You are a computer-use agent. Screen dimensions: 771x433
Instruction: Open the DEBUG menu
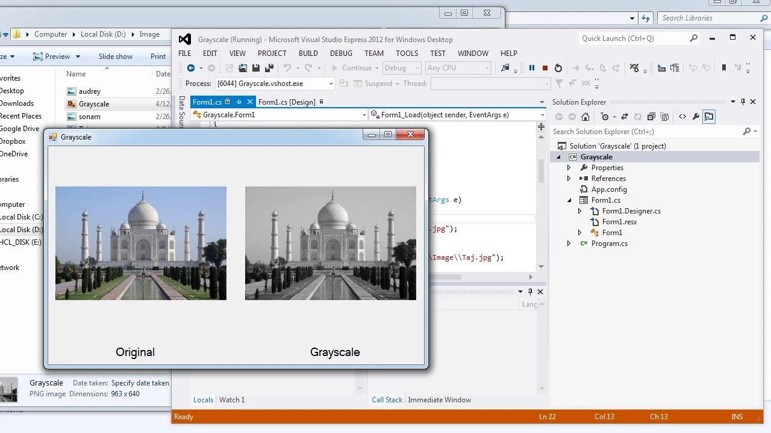[342, 54]
